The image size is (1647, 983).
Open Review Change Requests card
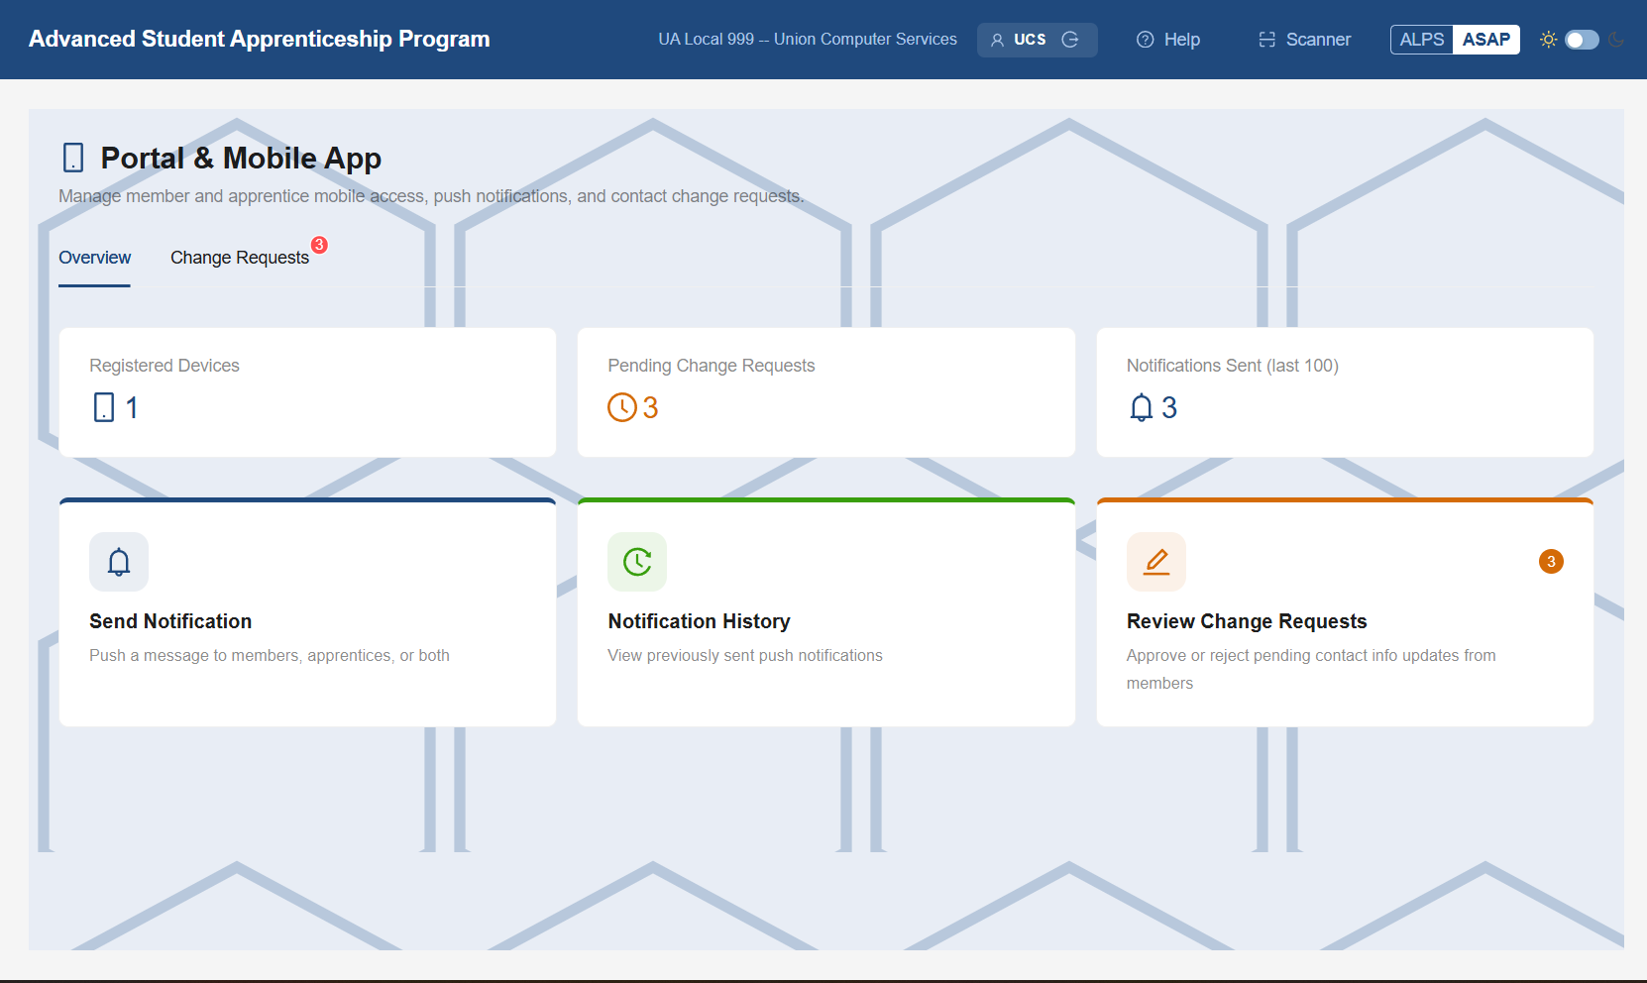click(1345, 612)
